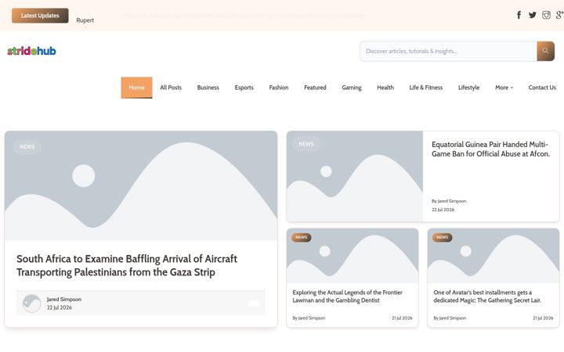
Task: Open the Business category
Action: [x=208, y=88]
